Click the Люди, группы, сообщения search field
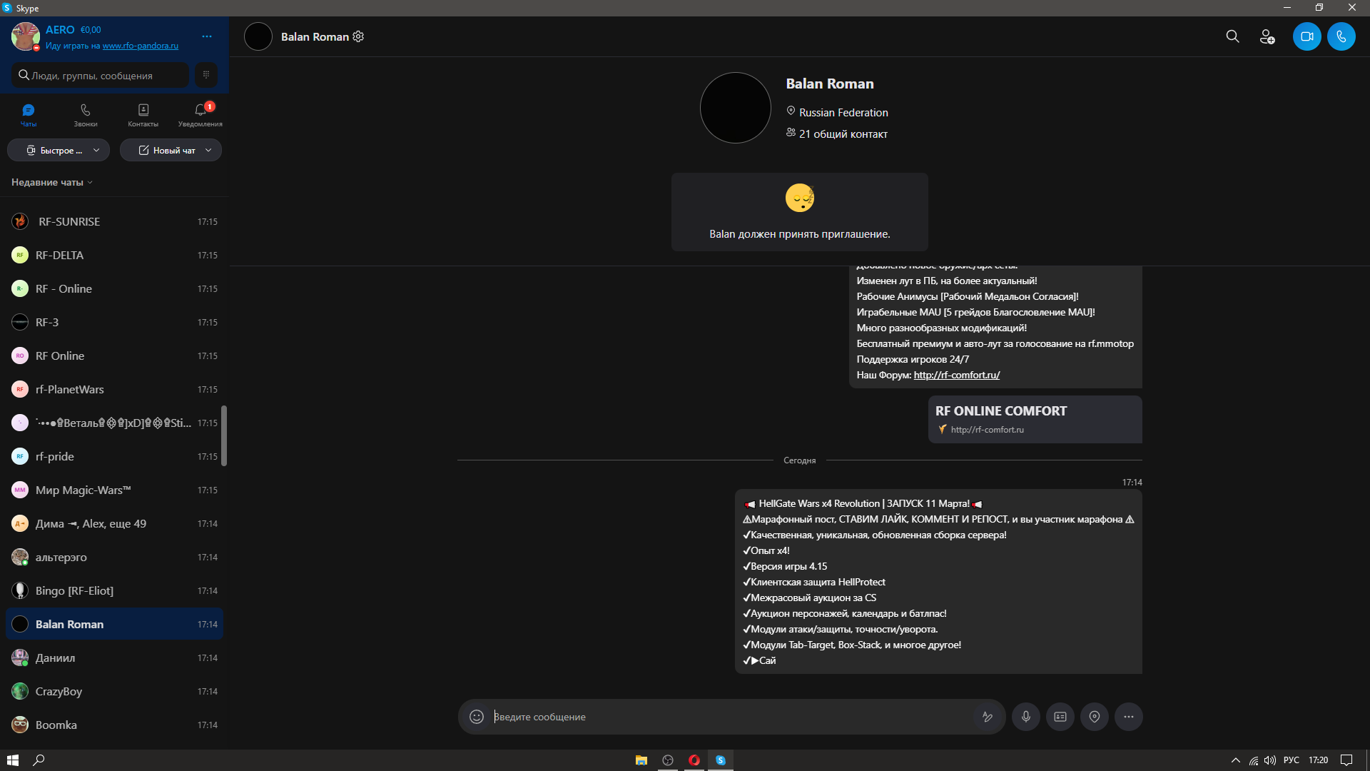Image resolution: width=1370 pixels, height=771 pixels. coord(101,75)
